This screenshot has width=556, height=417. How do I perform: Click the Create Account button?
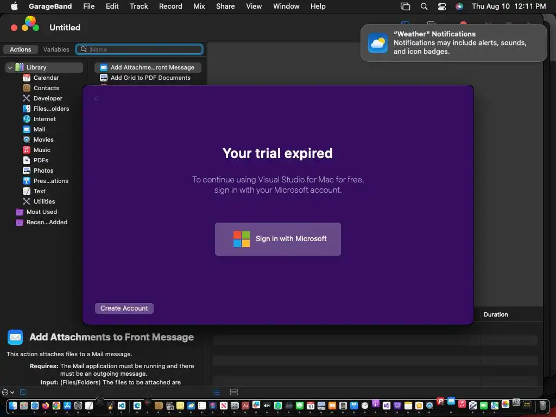pos(124,308)
